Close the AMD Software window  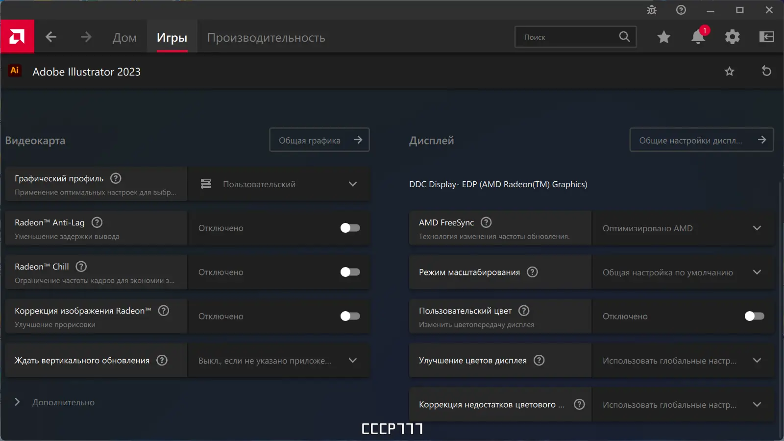click(x=769, y=10)
